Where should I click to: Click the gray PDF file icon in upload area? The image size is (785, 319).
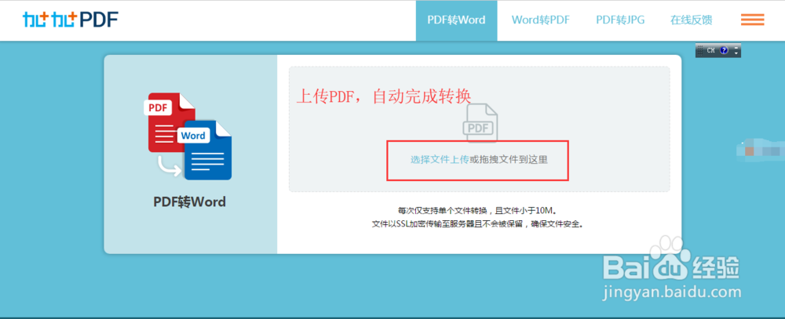click(480, 123)
